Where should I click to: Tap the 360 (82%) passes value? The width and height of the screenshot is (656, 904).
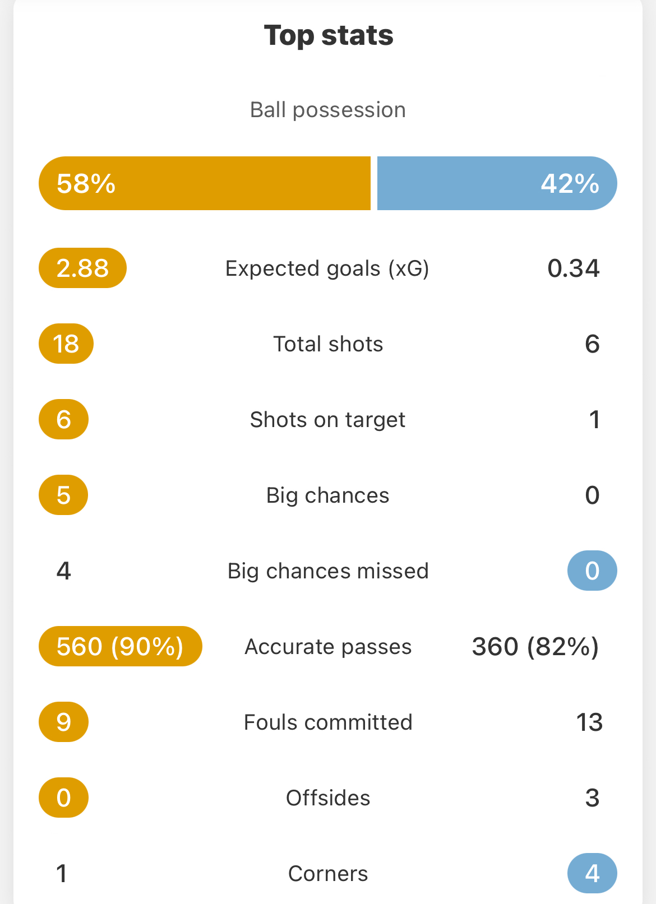[535, 647]
